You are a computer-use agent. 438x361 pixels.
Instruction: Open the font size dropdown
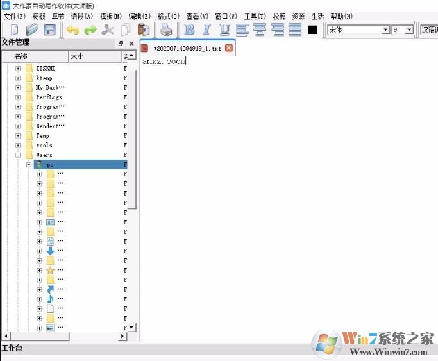(x=409, y=29)
